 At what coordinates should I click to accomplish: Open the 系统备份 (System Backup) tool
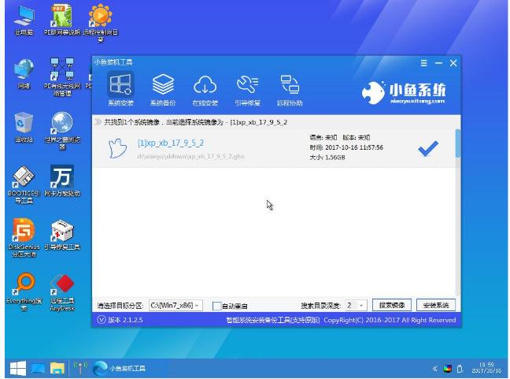162,88
